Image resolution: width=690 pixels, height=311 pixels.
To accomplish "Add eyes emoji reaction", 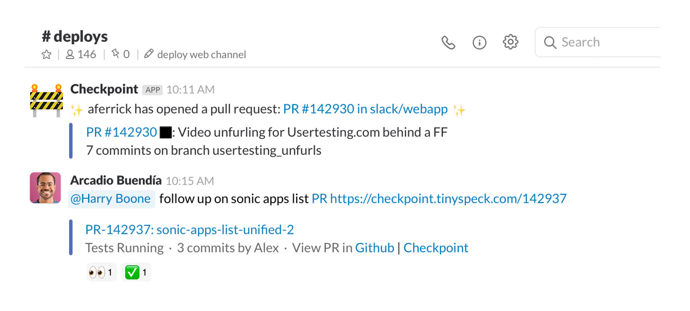I will [102, 273].
